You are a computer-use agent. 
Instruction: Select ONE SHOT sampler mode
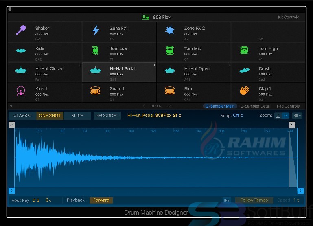50,116
